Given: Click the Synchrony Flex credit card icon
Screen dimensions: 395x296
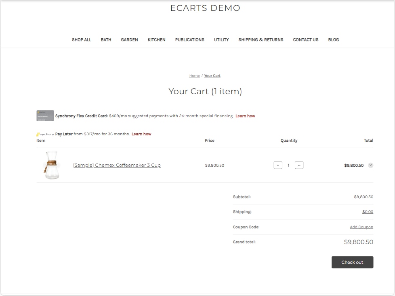Looking at the screenshot, I should [45, 116].
